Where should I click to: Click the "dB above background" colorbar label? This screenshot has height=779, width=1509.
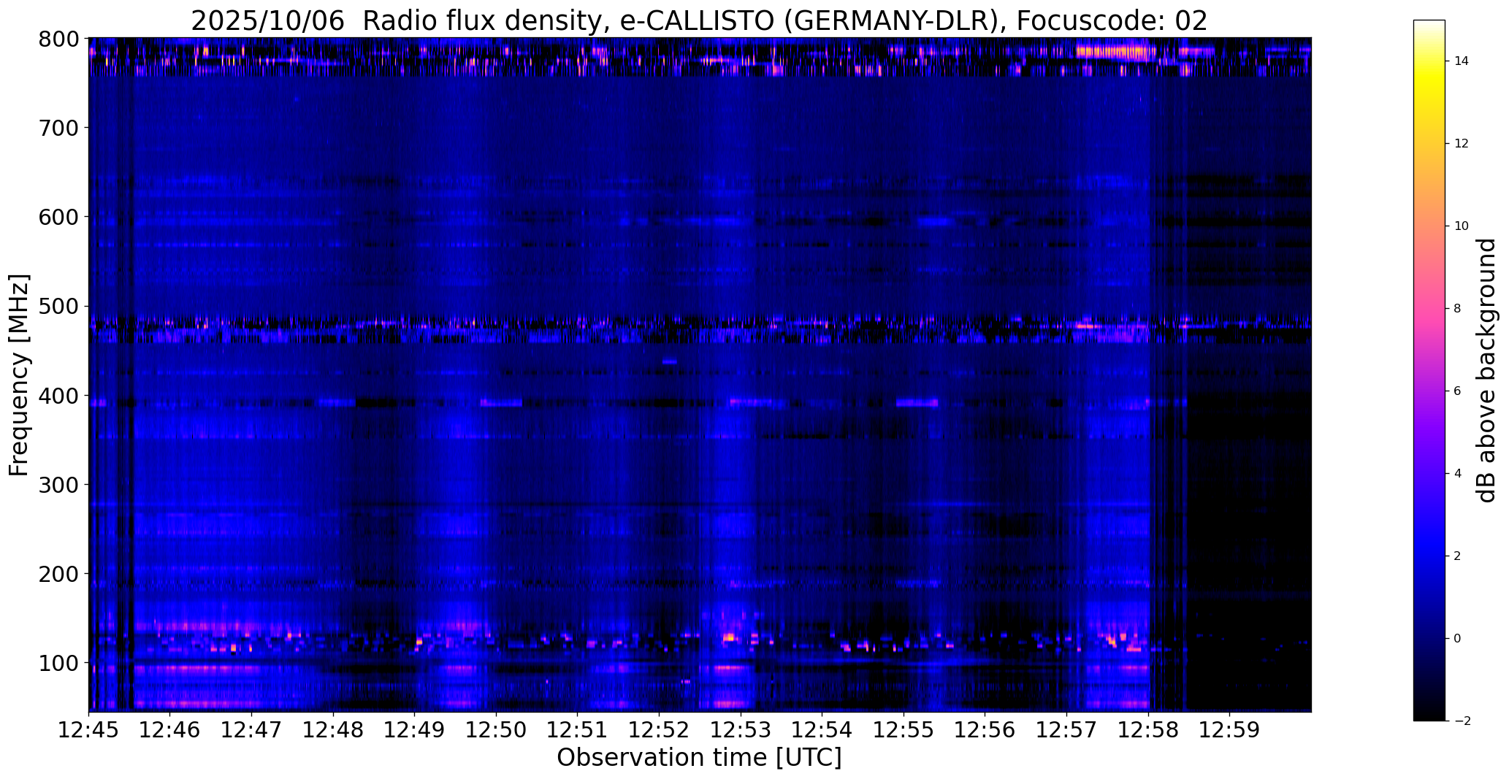point(1486,370)
